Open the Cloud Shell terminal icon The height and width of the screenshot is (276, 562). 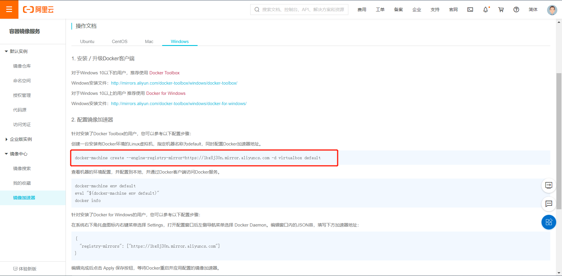[470, 10]
